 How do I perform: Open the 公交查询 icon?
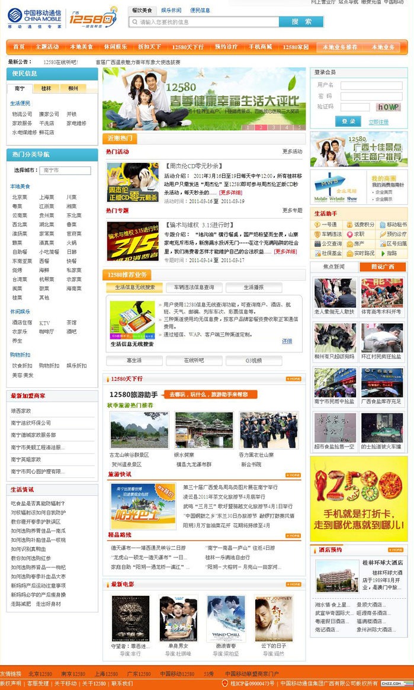point(317,244)
